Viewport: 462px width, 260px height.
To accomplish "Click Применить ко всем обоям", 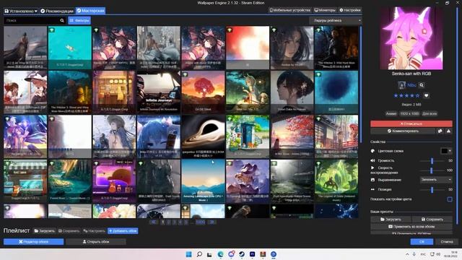I will coord(411,227).
